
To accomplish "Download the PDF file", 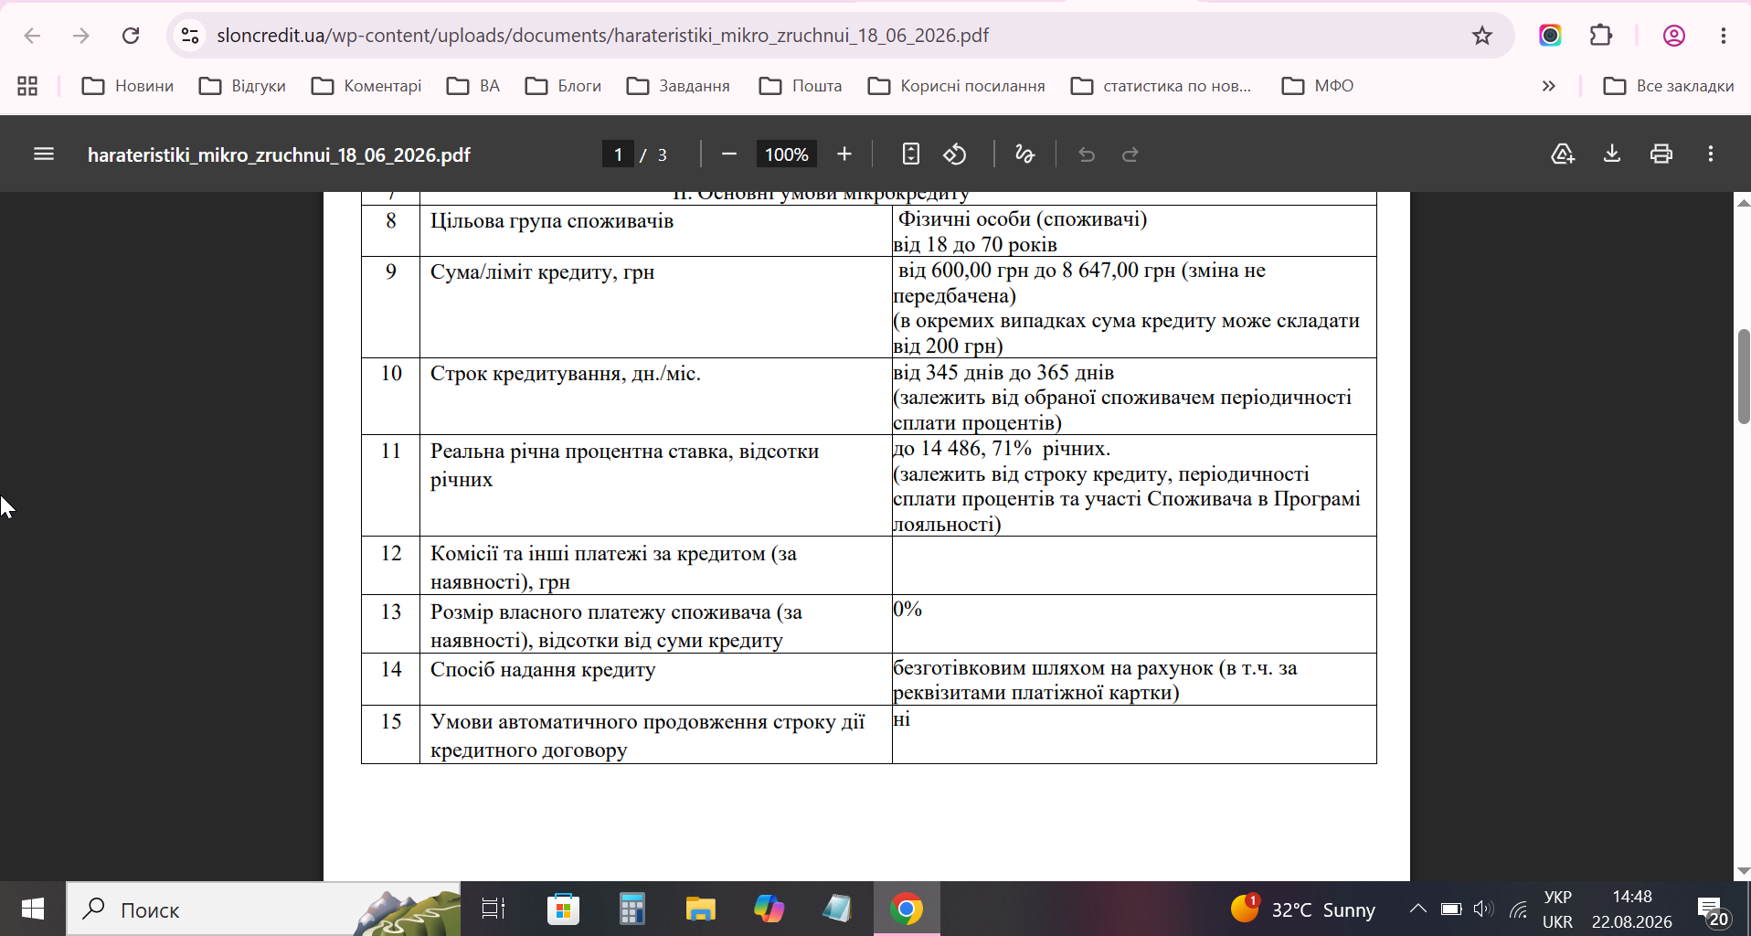I will 1612,154.
